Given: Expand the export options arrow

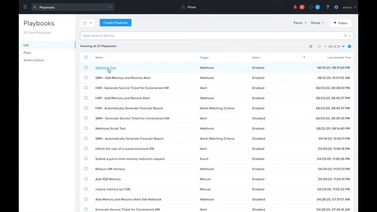Looking at the screenshot, I should pyautogui.click(x=315, y=47).
